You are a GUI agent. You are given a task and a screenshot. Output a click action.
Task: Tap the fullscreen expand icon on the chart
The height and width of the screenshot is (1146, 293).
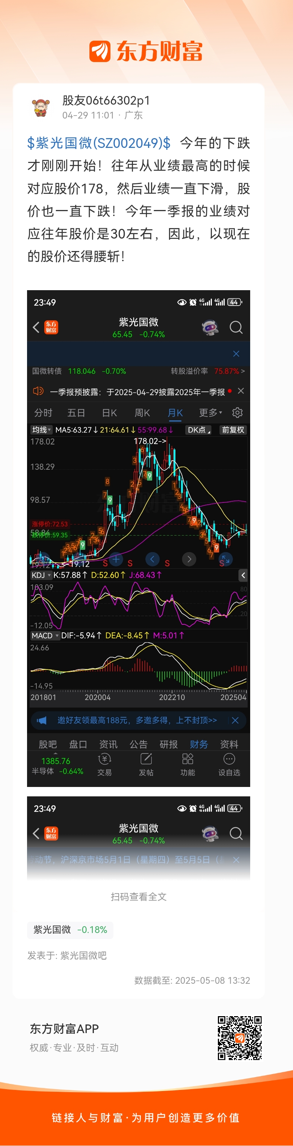click(x=225, y=559)
